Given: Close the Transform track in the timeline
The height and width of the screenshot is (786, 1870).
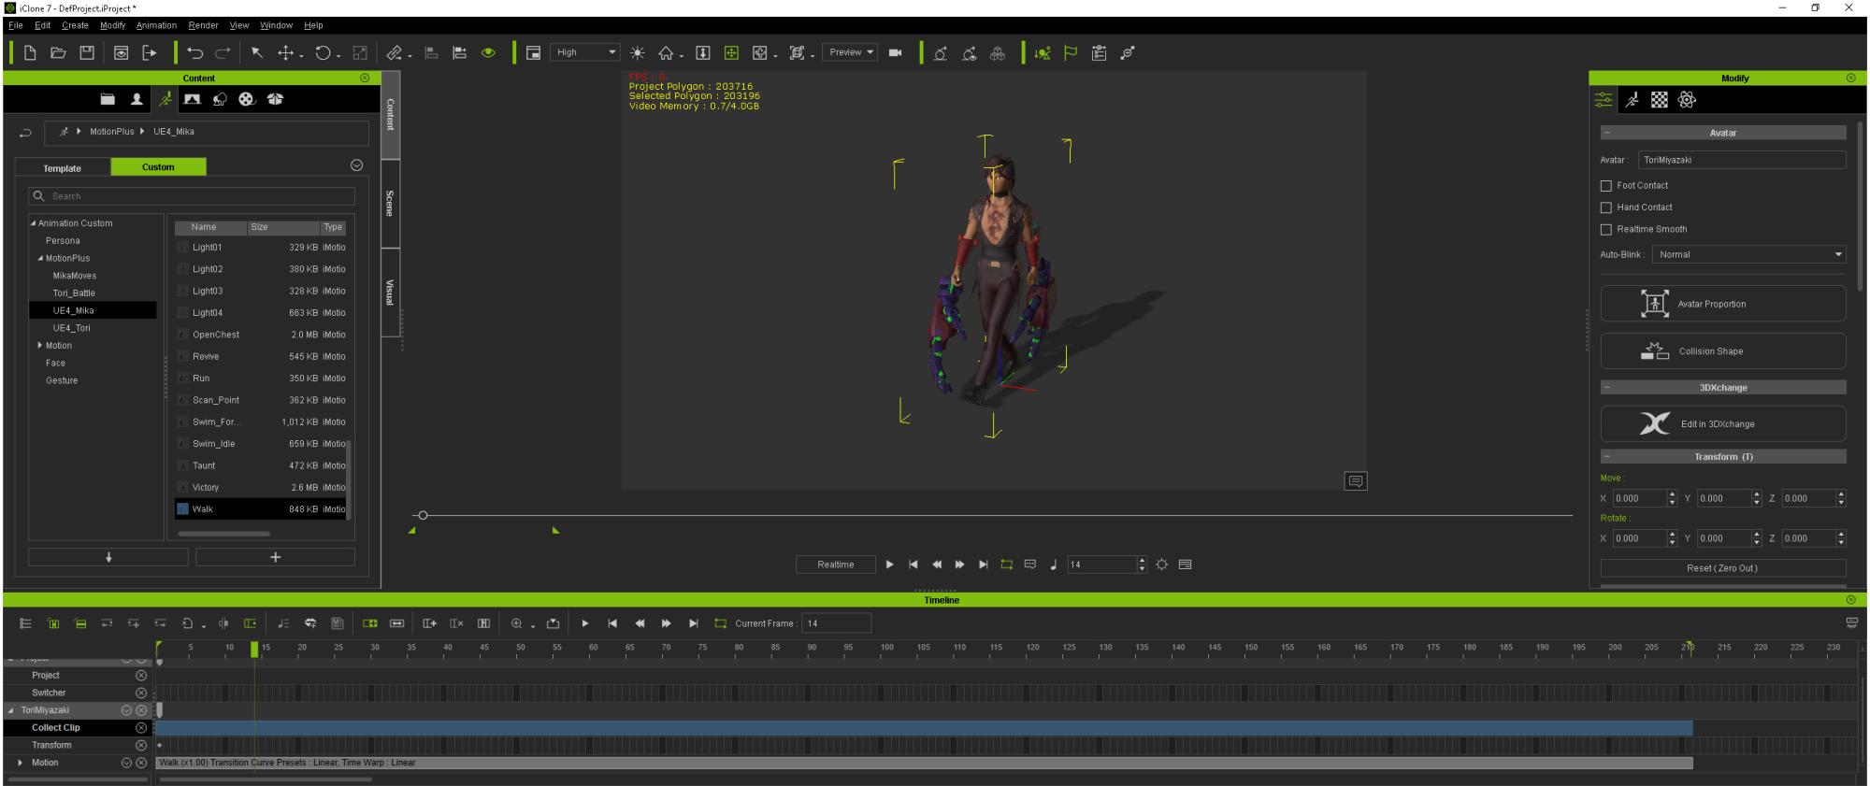Looking at the screenshot, I should tap(141, 746).
